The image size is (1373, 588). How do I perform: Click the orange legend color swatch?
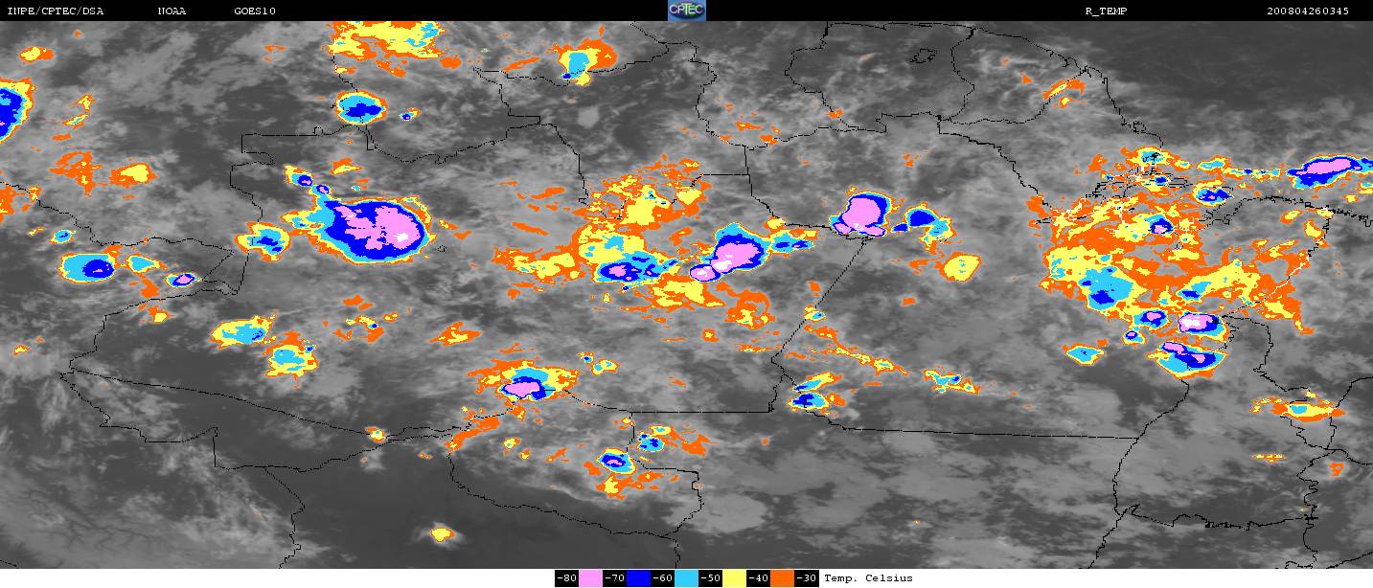pos(783,578)
